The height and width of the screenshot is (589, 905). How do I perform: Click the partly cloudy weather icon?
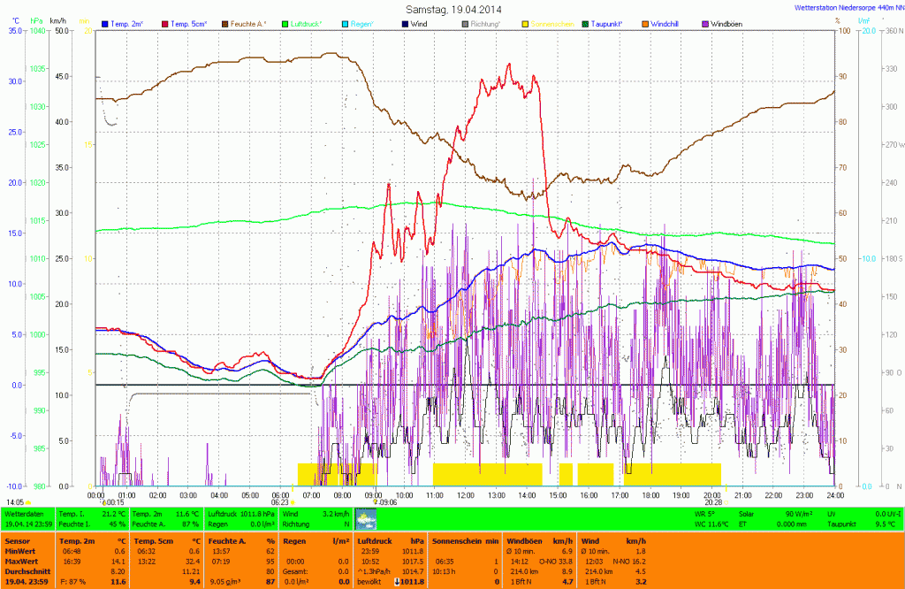365,519
